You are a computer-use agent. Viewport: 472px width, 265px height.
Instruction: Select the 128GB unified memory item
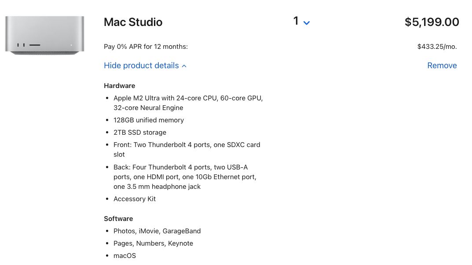[x=148, y=120]
